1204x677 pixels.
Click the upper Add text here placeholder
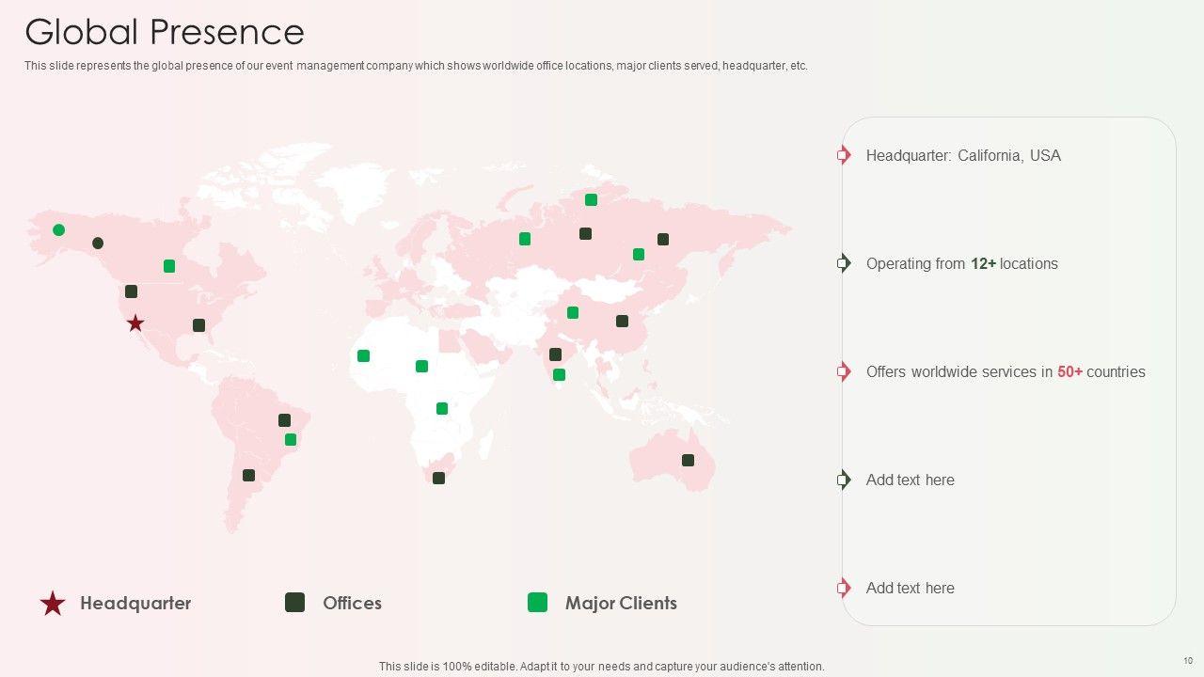click(x=910, y=480)
